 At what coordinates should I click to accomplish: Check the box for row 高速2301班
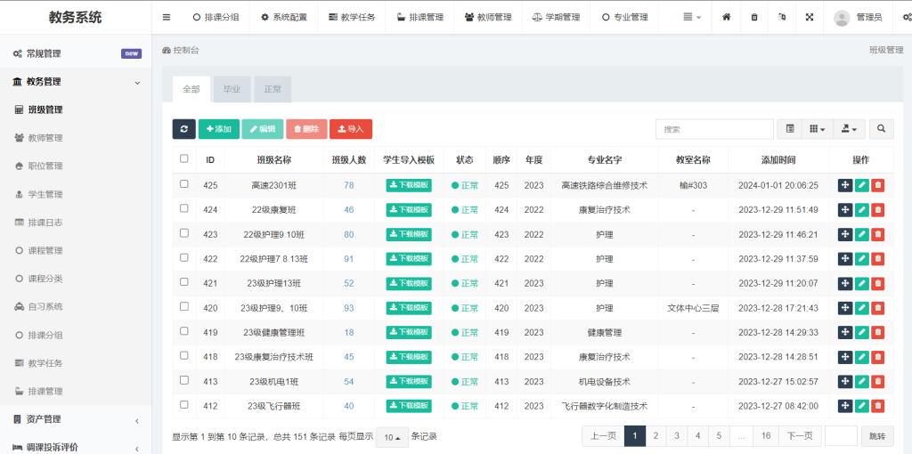click(184, 183)
